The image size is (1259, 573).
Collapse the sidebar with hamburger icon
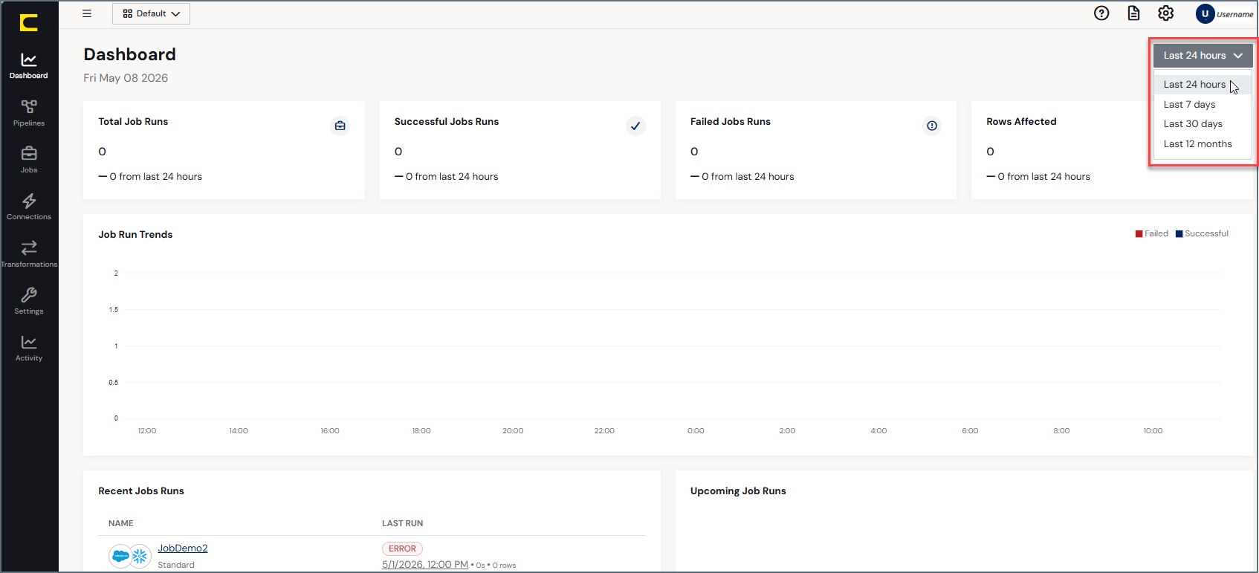pos(87,13)
